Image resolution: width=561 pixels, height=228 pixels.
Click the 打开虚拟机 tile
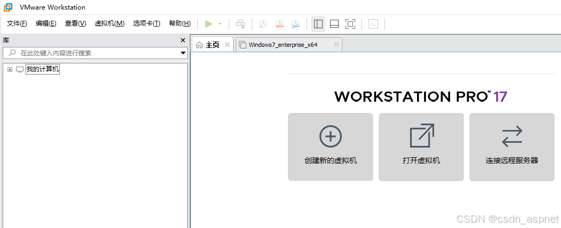pyautogui.click(x=421, y=147)
